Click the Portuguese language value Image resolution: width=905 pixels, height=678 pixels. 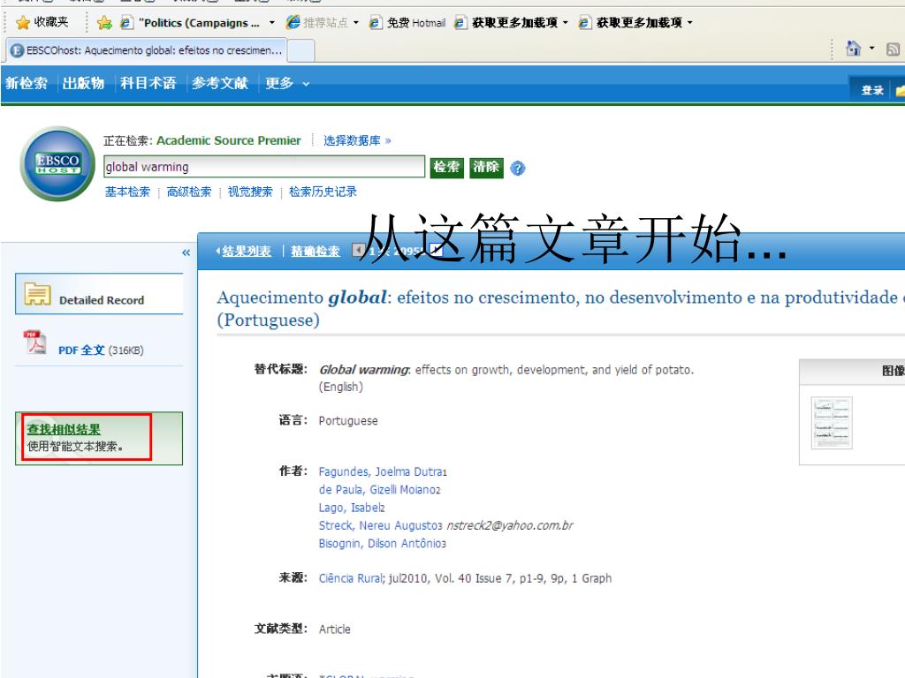click(348, 421)
